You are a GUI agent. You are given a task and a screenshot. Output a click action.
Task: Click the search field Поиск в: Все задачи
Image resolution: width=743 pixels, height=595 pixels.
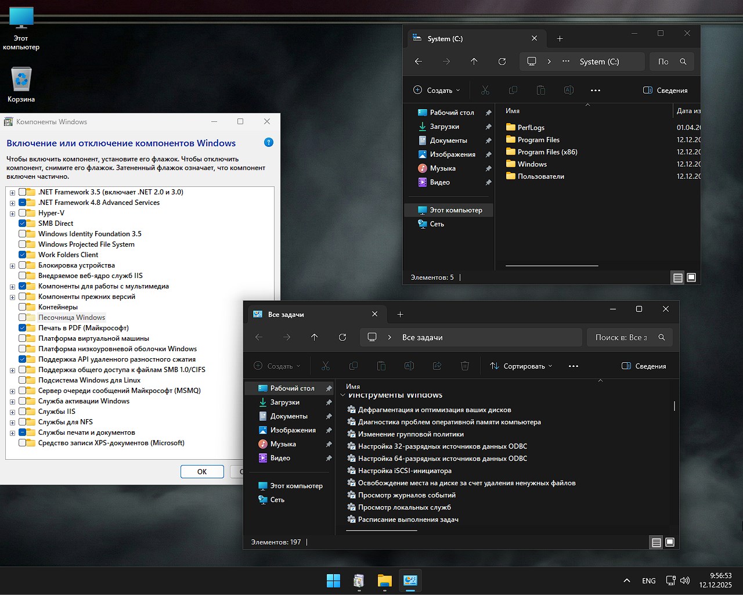621,337
